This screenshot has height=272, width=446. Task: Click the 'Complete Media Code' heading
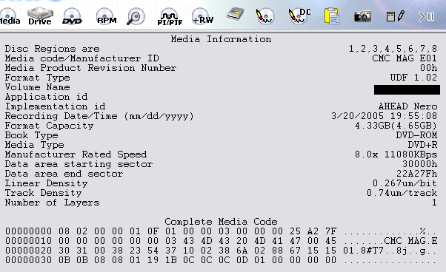pyautogui.click(x=221, y=222)
